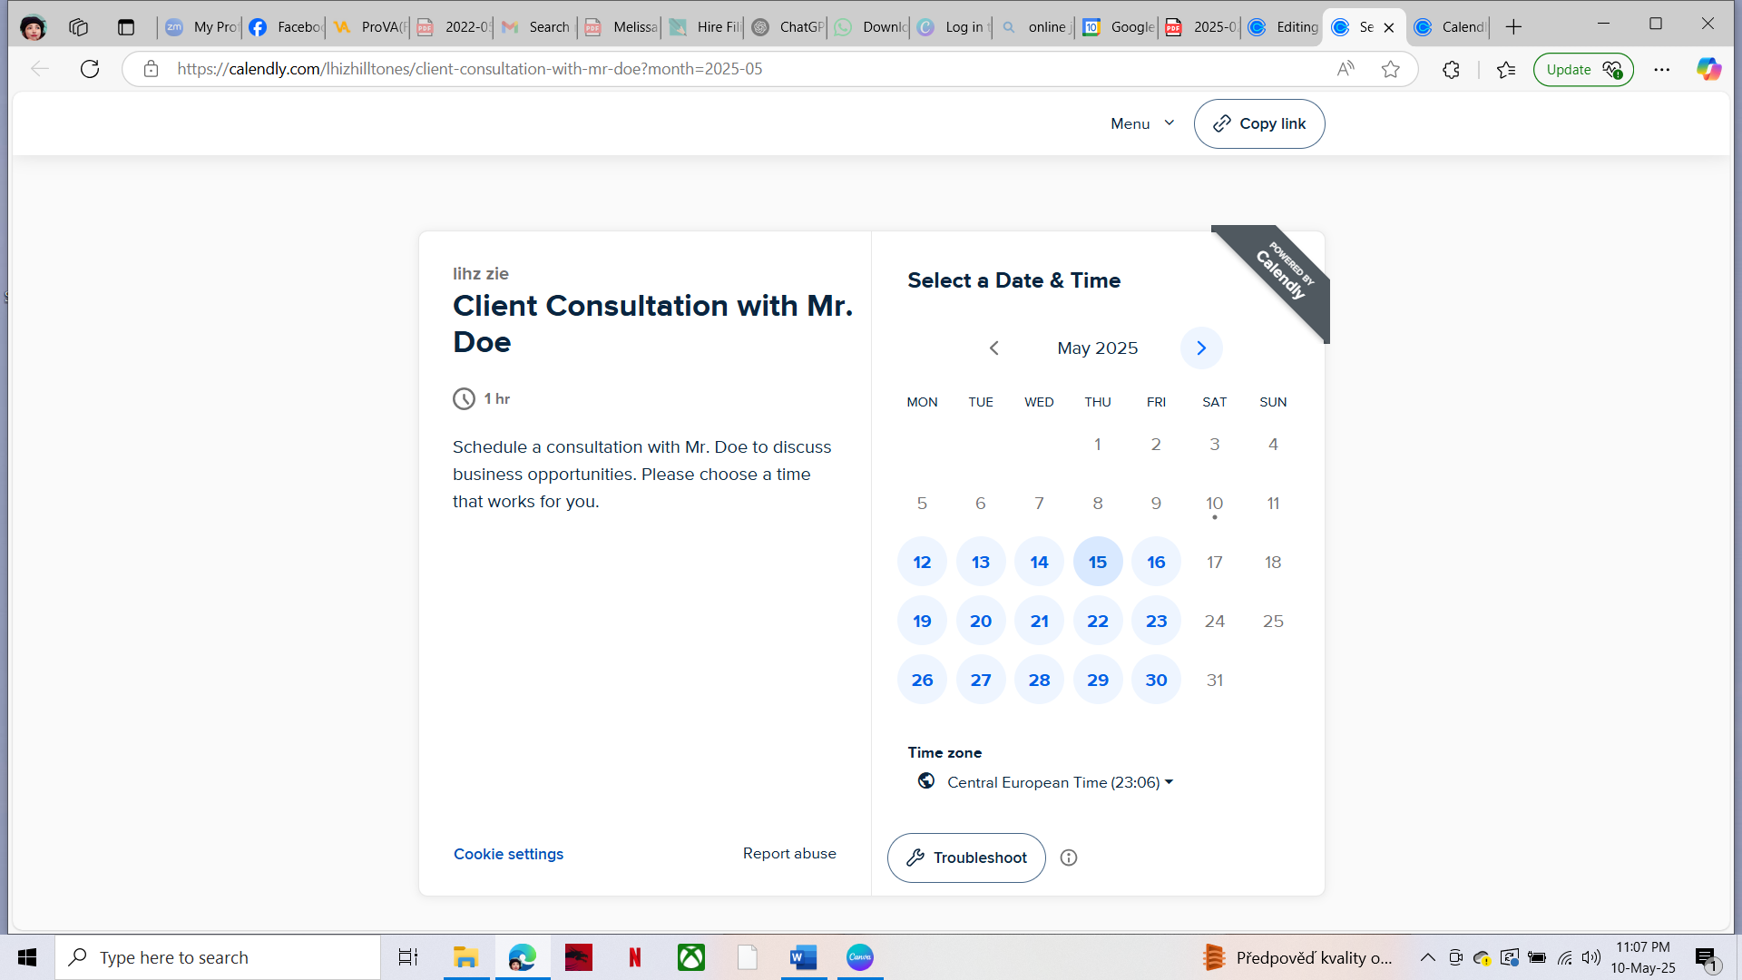Add this page to favorites (star icon)

1390,69
